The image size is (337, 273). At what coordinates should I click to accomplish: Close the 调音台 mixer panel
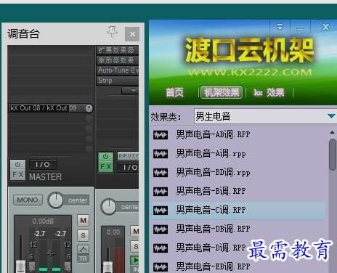(x=132, y=34)
